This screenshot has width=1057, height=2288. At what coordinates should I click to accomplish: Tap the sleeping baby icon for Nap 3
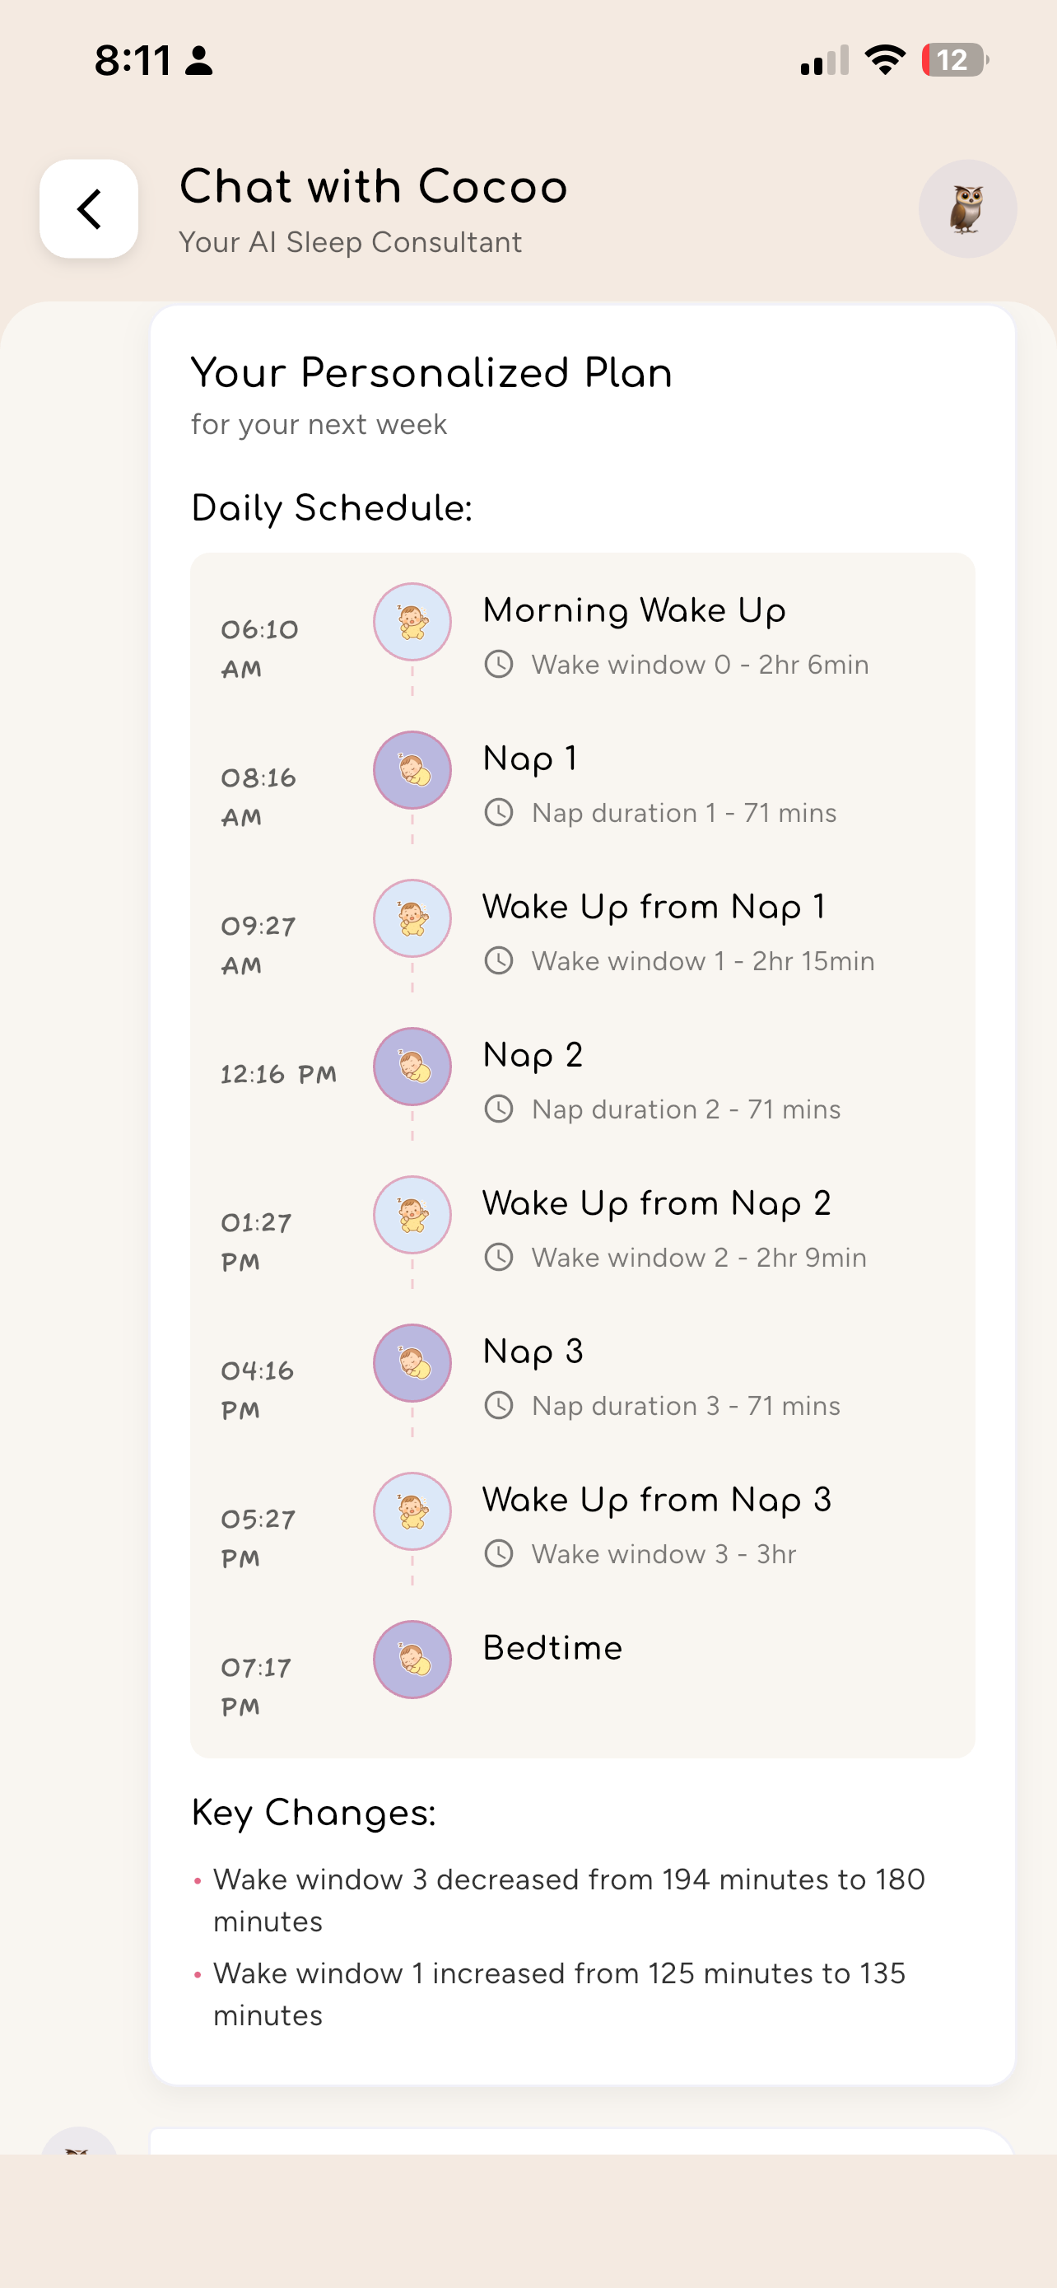412,1364
